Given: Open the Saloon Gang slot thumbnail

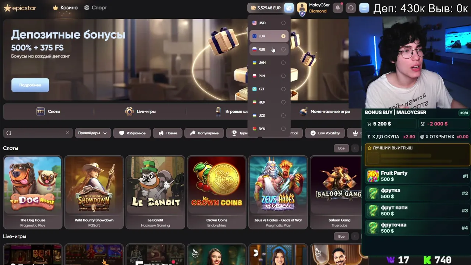Looking at the screenshot, I should coord(336,185).
